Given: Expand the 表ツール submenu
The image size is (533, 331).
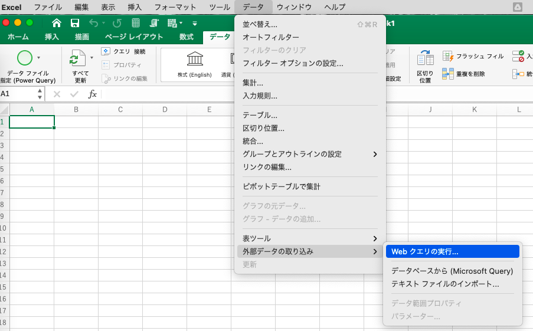Looking at the screenshot, I should [x=374, y=238].
